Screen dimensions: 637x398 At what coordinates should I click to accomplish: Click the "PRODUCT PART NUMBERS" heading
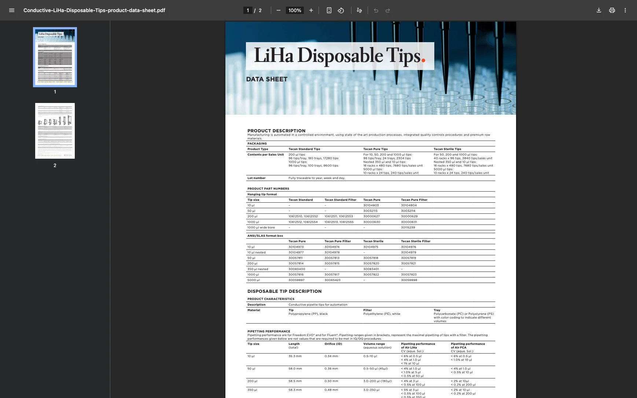pyautogui.click(x=268, y=189)
